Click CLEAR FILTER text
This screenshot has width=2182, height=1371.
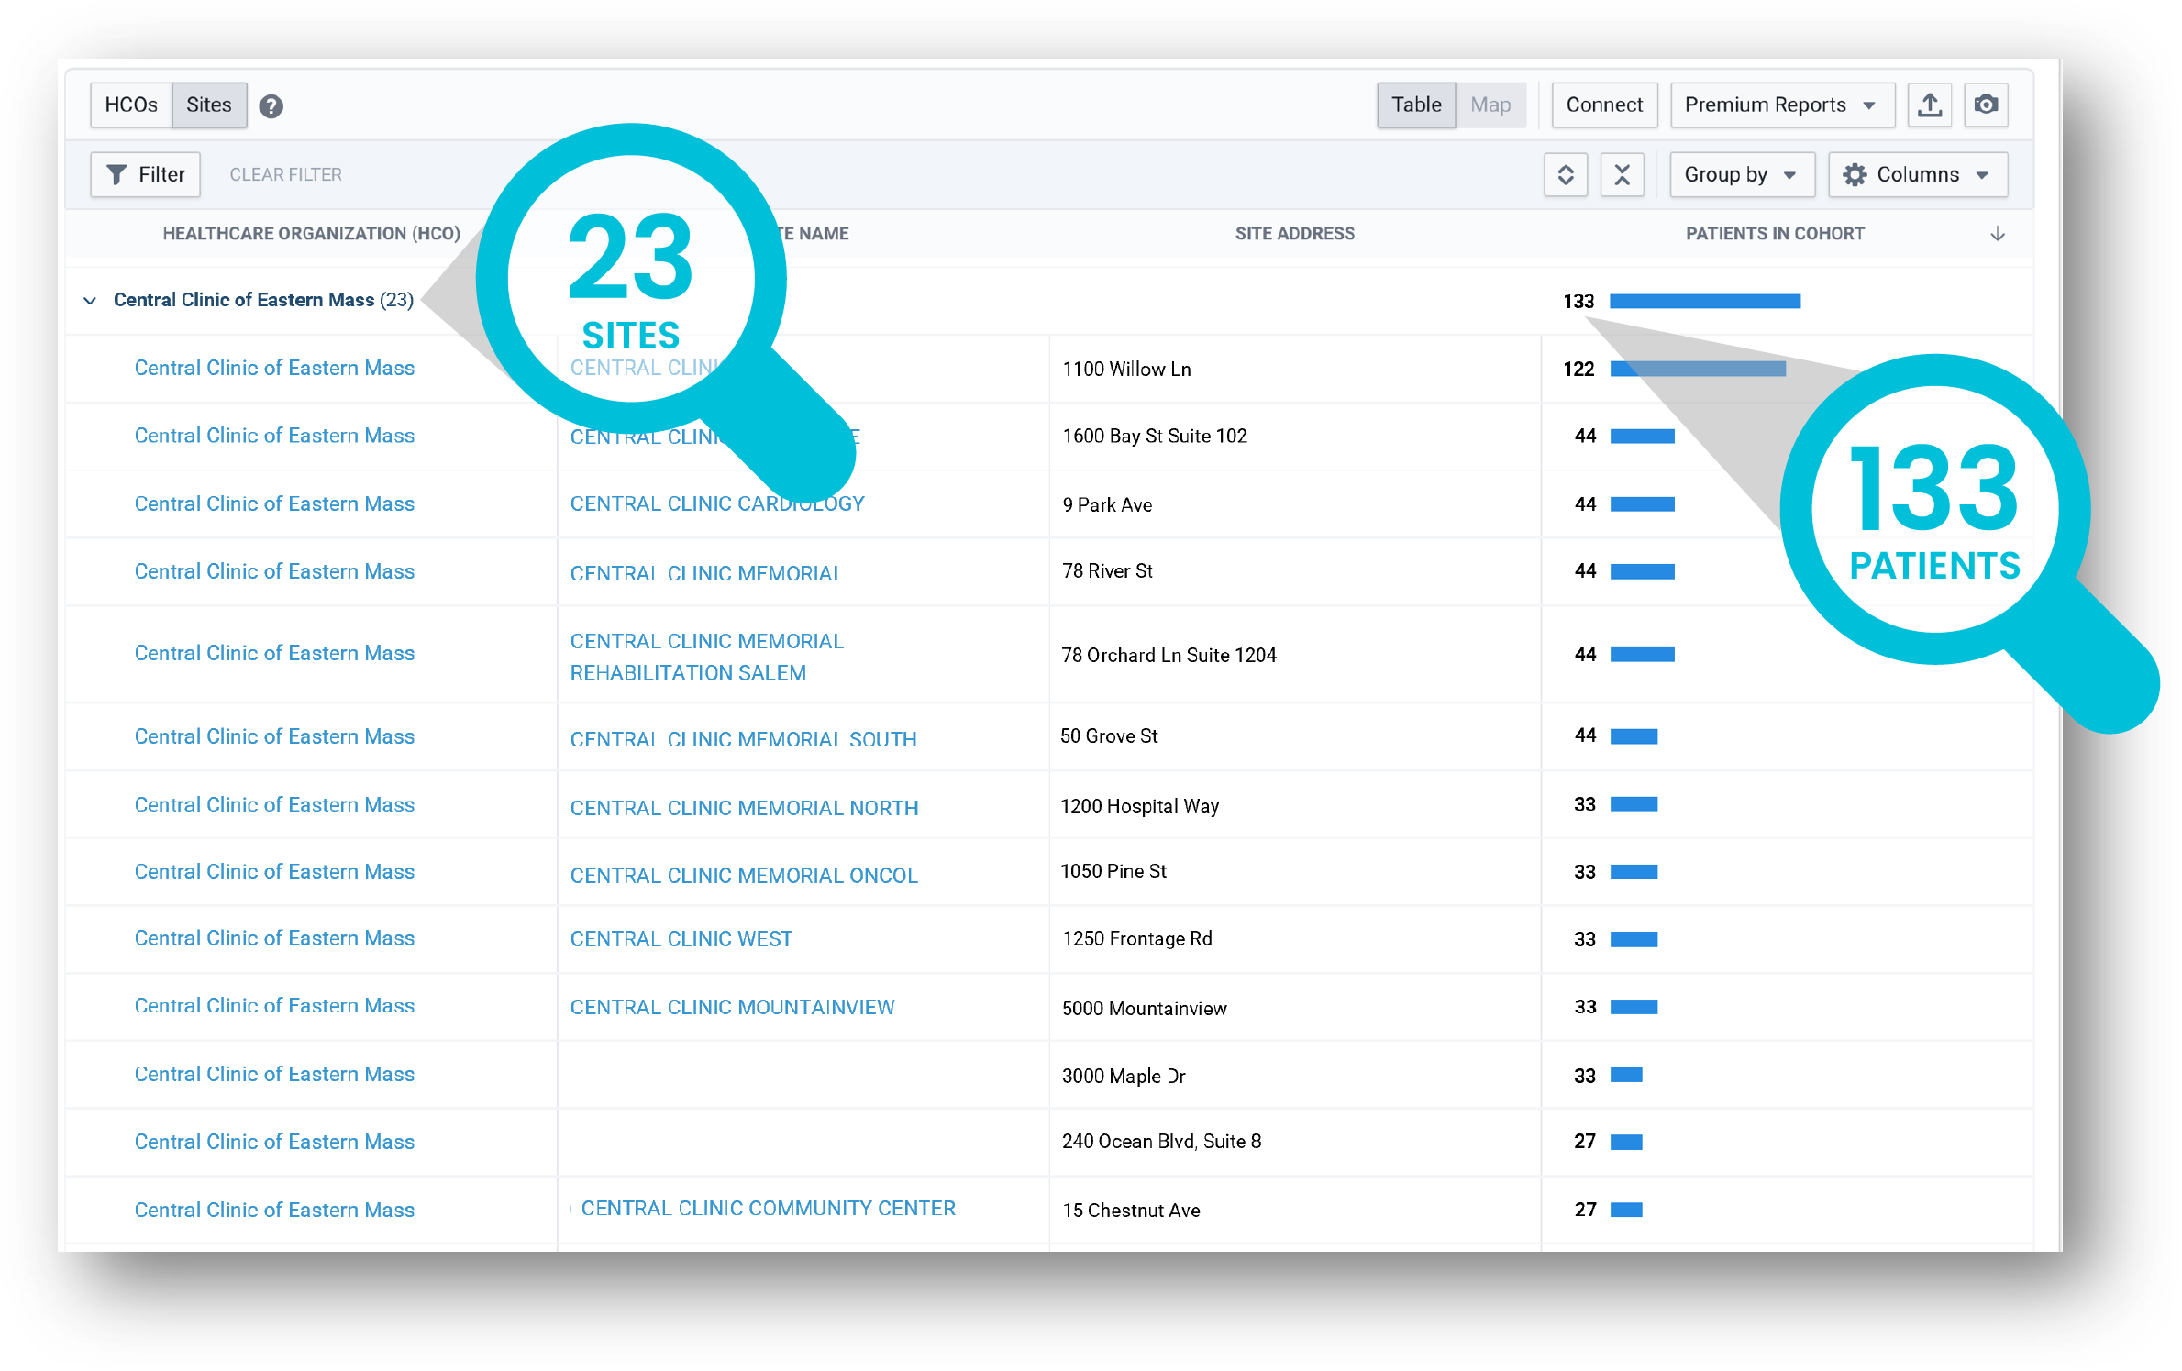tap(285, 175)
